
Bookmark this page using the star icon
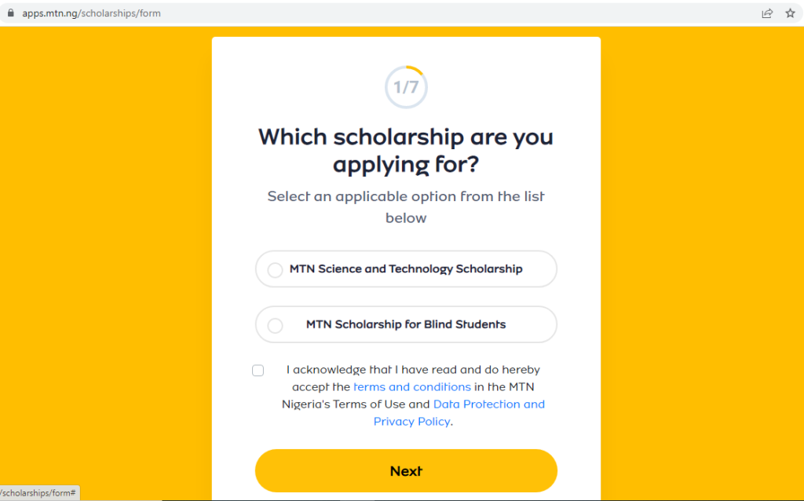coord(790,13)
